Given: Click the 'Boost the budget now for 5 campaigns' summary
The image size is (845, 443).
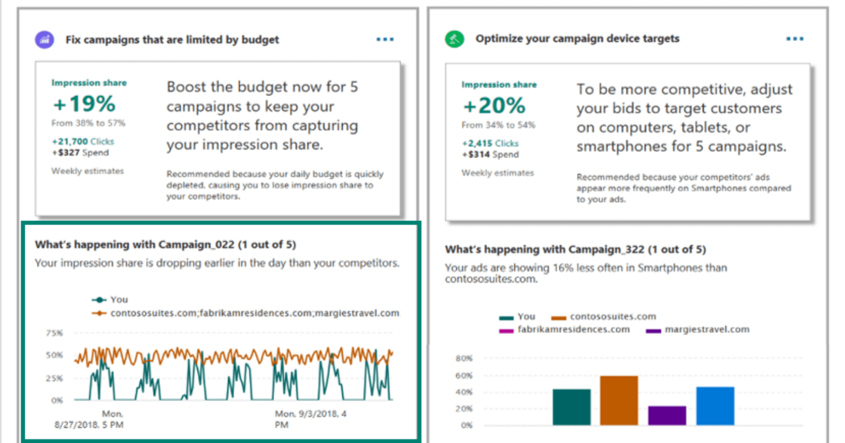Looking at the screenshot, I should (262, 115).
